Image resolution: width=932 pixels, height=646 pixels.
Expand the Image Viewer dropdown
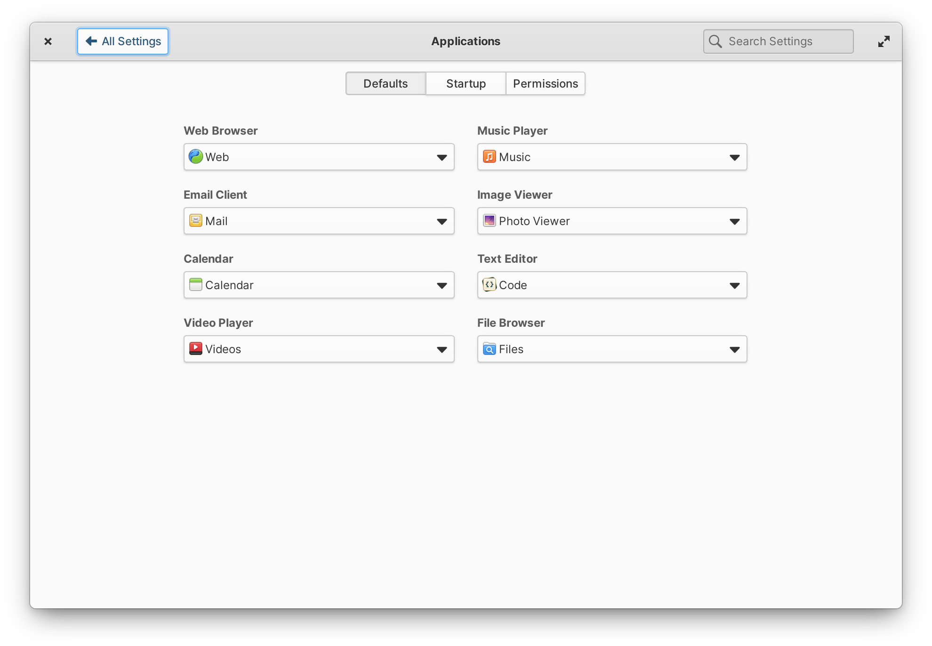(x=734, y=221)
